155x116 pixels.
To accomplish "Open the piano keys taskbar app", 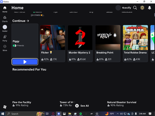I will 64,114.
